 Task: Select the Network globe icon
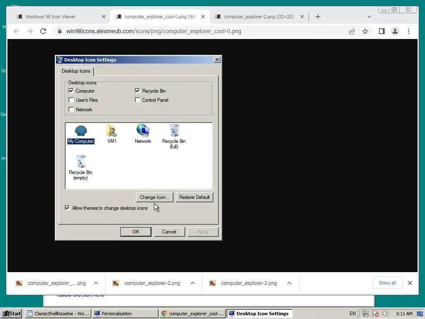pos(143,134)
